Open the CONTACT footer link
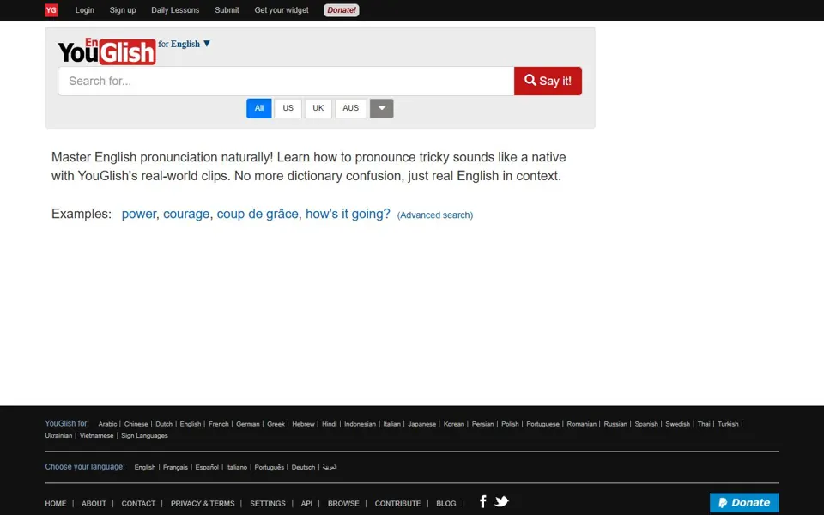 tap(138, 504)
